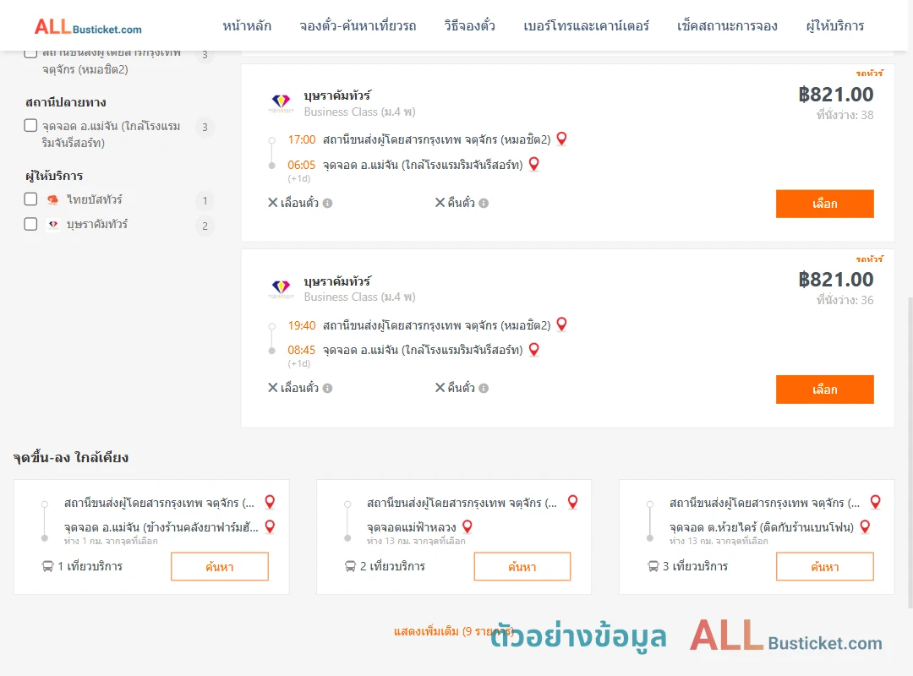Image resolution: width=913 pixels, height=676 pixels.
Task: Select the 17:00 trip with เลือก button
Action: 824,204
